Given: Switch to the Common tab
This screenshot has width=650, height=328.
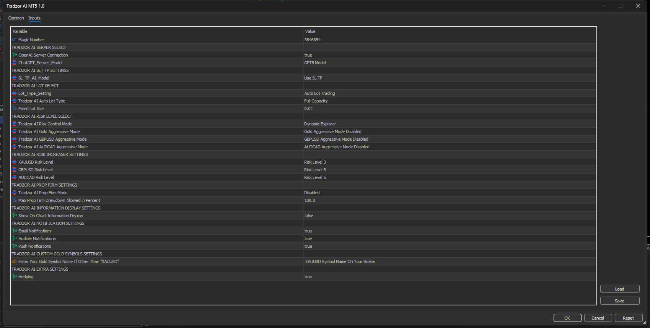Looking at the screenshot, I should 16,18.
